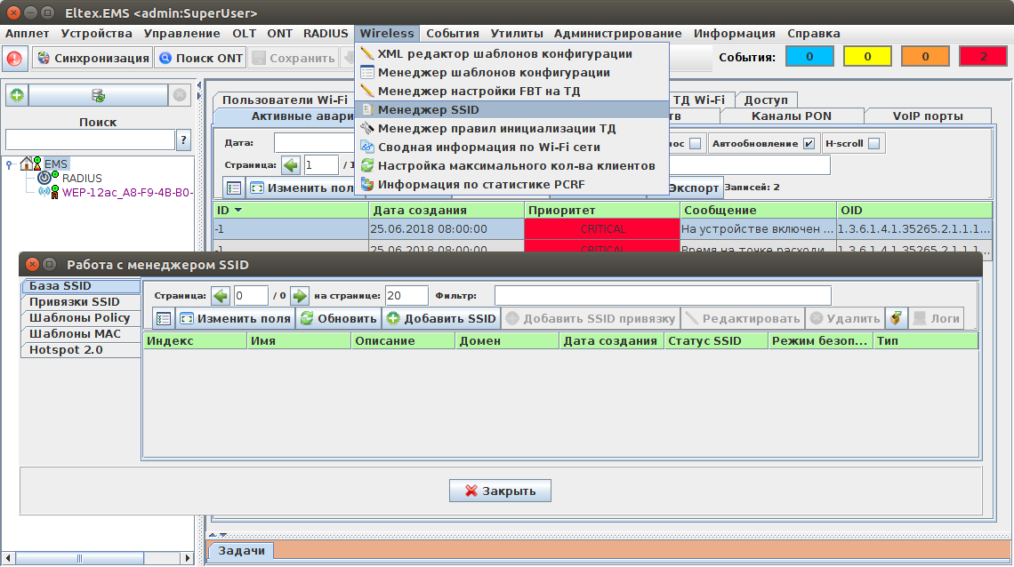Switch to Пользователи Wi-Fi tab
Image resolution: width=1014 pixels, height=567 pixels.
[285, 100]
